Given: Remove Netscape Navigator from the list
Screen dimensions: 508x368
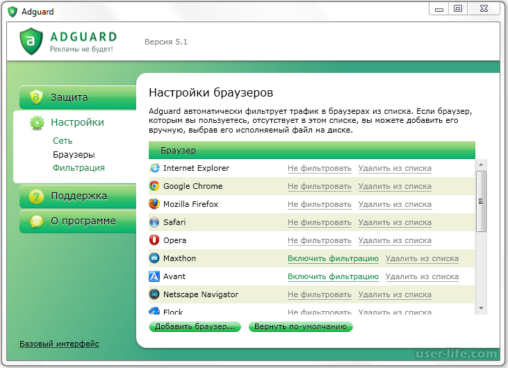Looking at the screenshot, I should click(x=395, y=295).
